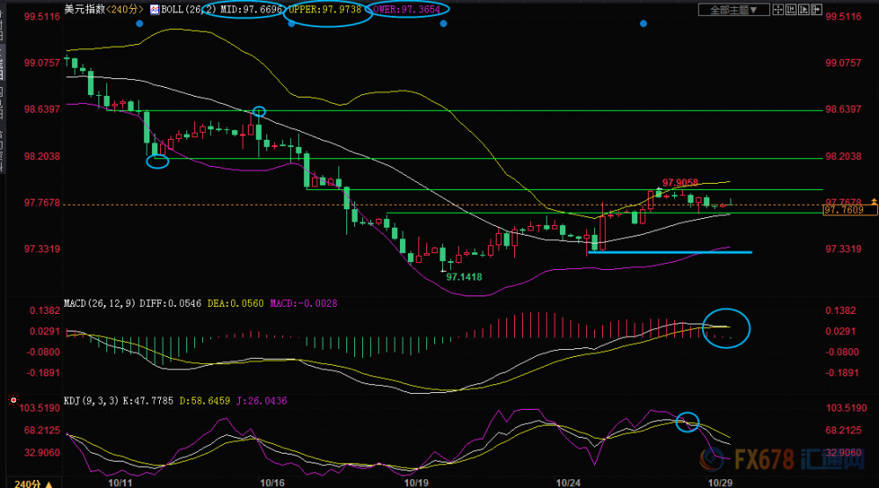Click the 10/19 date on time axis

(x=416, y=483)
